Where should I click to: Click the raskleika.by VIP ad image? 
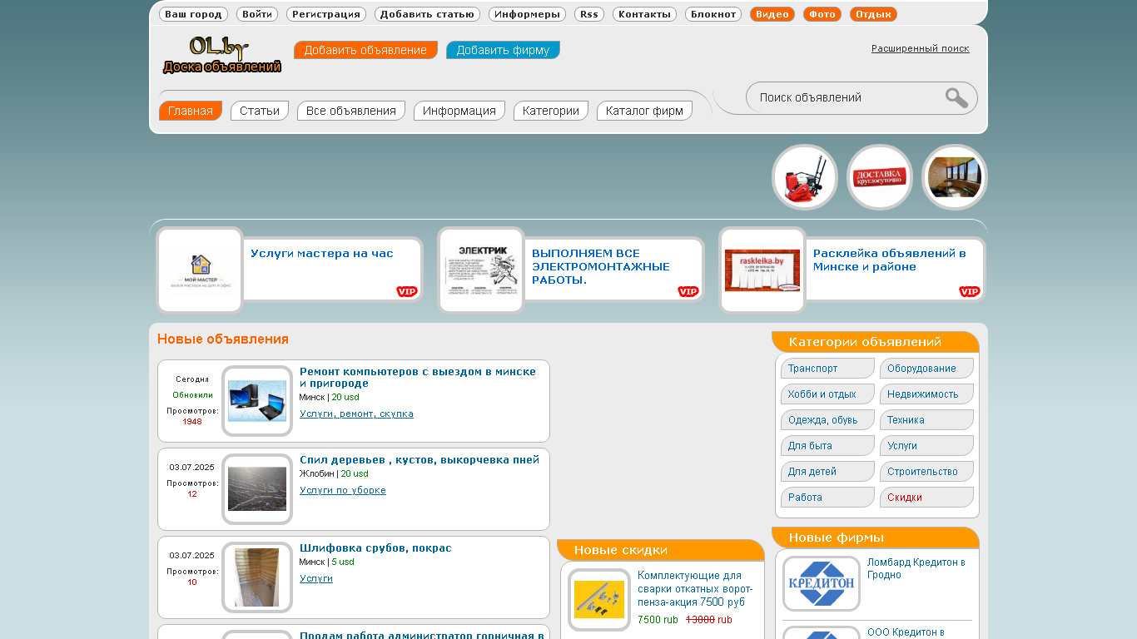pyautogui.click(x=762, y=270)
